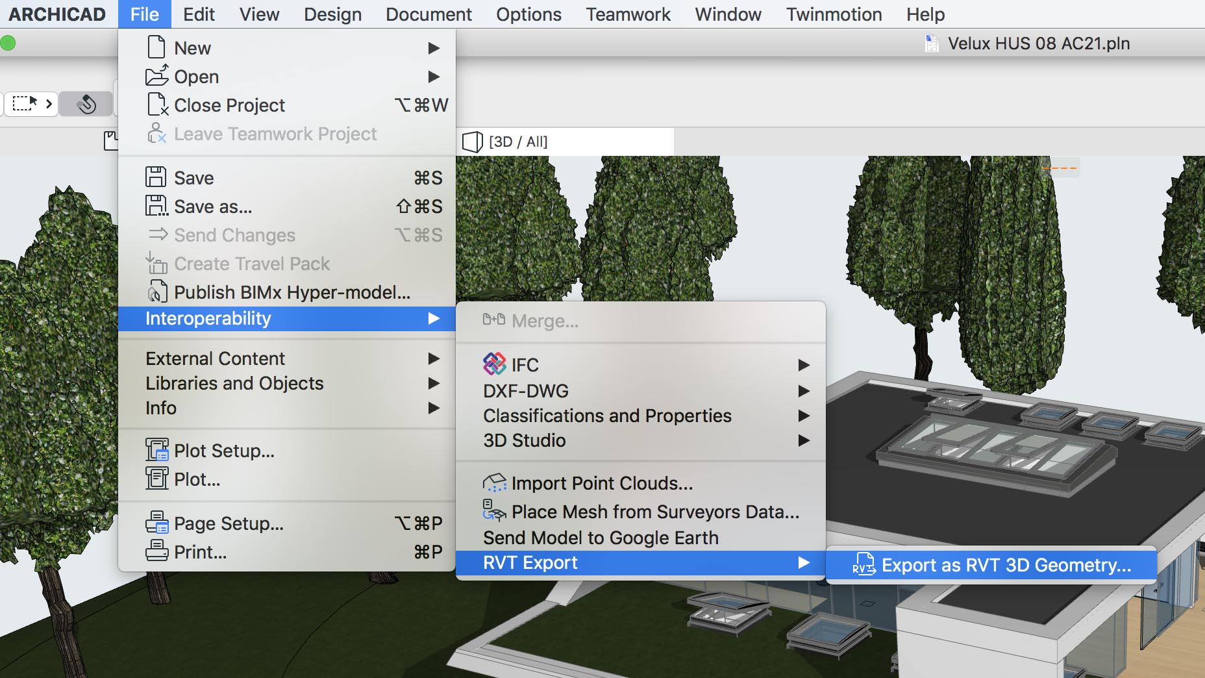Select the RVT Export menu entry
The image size is (1205, 678).
[x=640, y=563]
